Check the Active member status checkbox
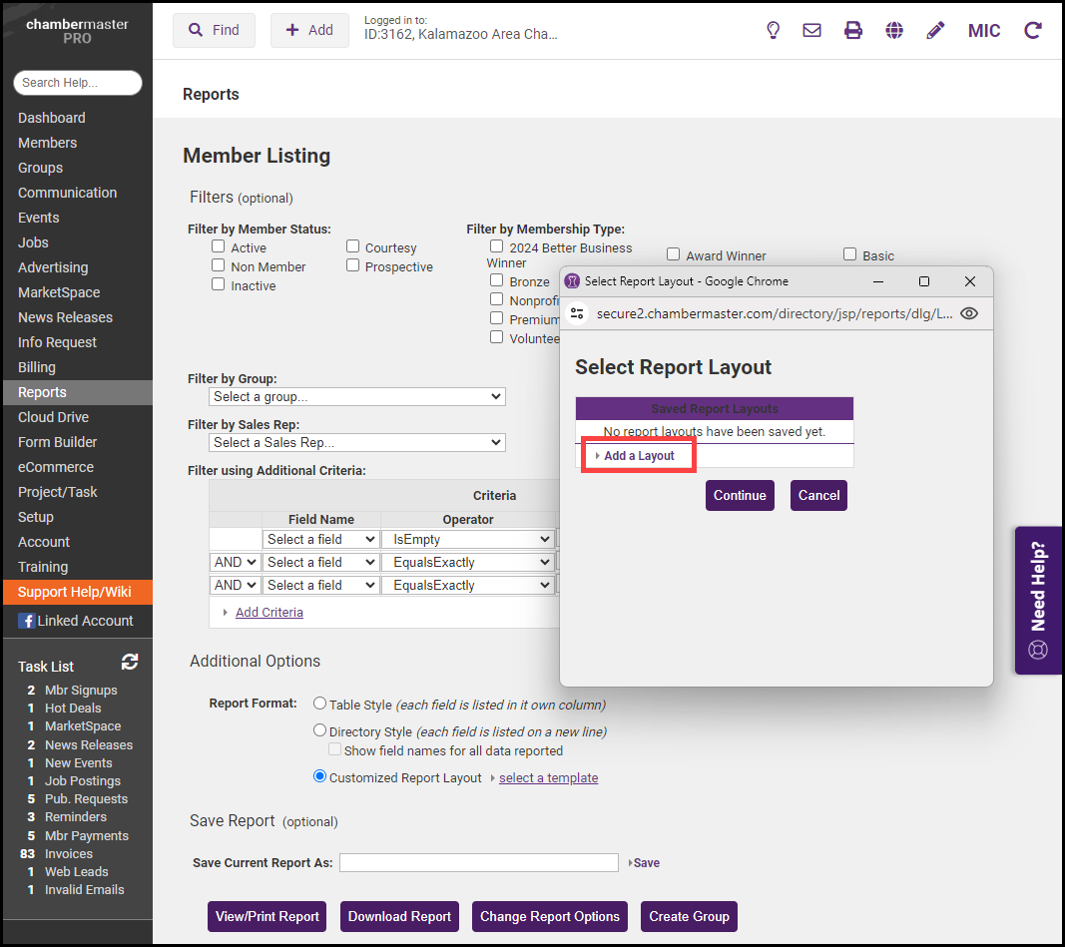Screen dimensions: 1065x947 (x=219, y=246)
